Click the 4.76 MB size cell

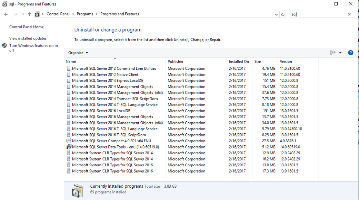click(269, 68)
